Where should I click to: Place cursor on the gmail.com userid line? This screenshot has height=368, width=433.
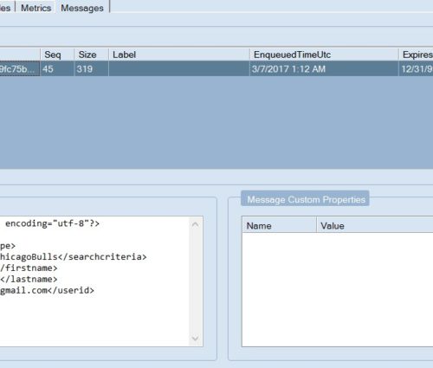[x=47, y=290]
